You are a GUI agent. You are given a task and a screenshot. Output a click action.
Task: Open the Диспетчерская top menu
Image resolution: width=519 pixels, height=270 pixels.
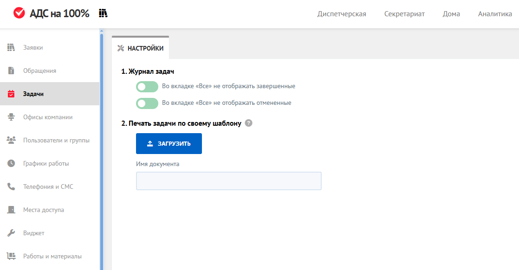click(342, 14)
